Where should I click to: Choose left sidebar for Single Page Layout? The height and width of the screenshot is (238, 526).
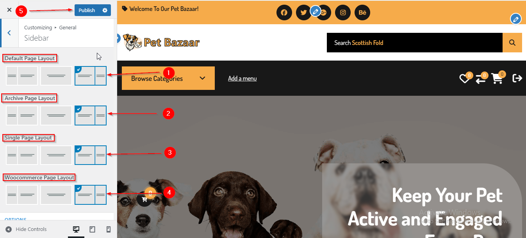22,155
